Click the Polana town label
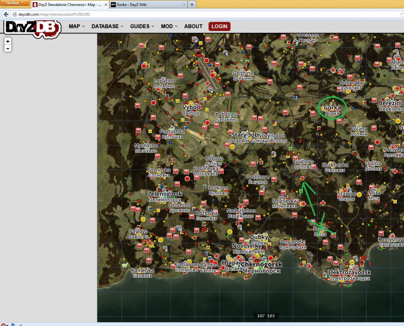The height and width of the screenshot is (326, 404). (x=359, y=131)
